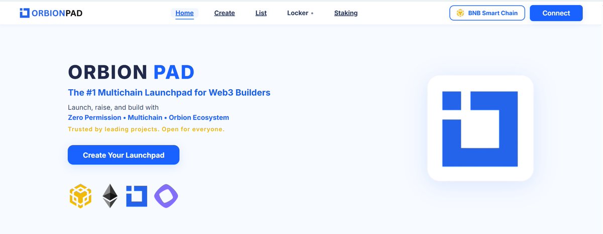This screenshot has height=234, width=603.
Task: Open the Staking nav link
Action: point(346,13)
